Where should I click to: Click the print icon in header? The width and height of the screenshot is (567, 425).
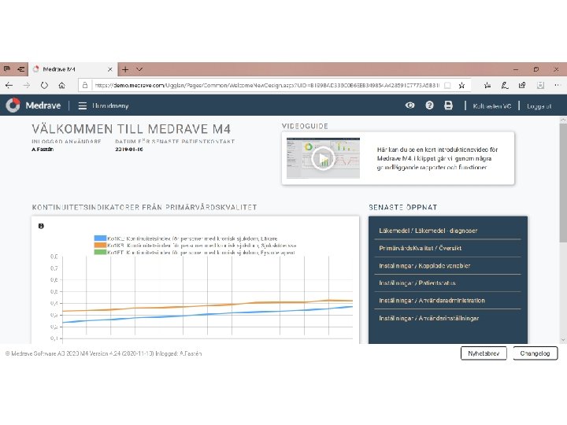[448, 105]
